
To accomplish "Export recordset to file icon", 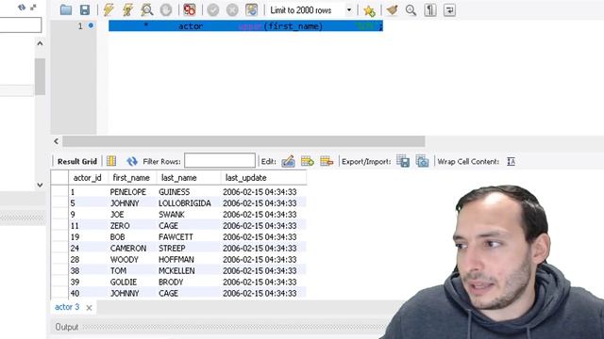I will coord(403,161).
